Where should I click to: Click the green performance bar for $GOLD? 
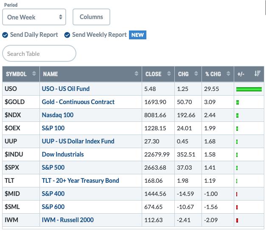tap(238, 102)
